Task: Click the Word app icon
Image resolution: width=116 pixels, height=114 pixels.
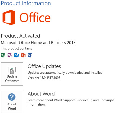Action: pyautogui.click(x=30, y=55)
